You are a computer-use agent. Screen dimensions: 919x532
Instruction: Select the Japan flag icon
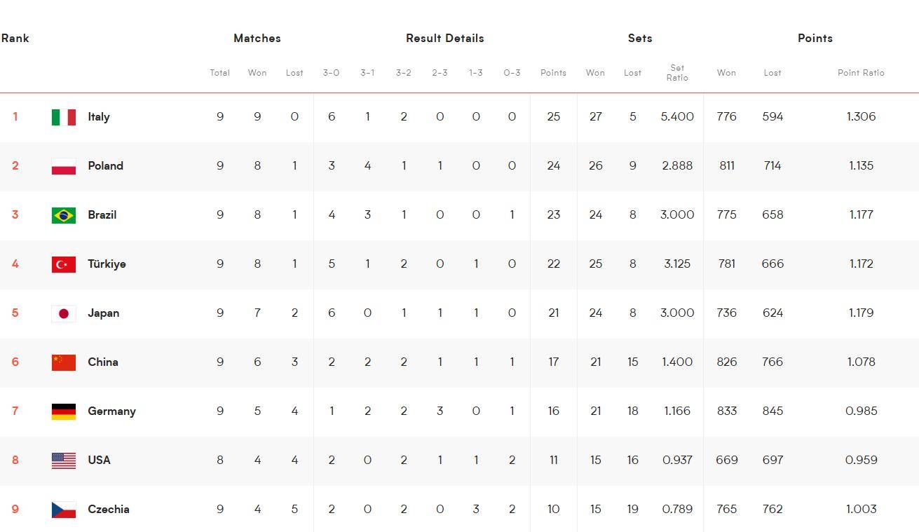[x=64, y=313]
